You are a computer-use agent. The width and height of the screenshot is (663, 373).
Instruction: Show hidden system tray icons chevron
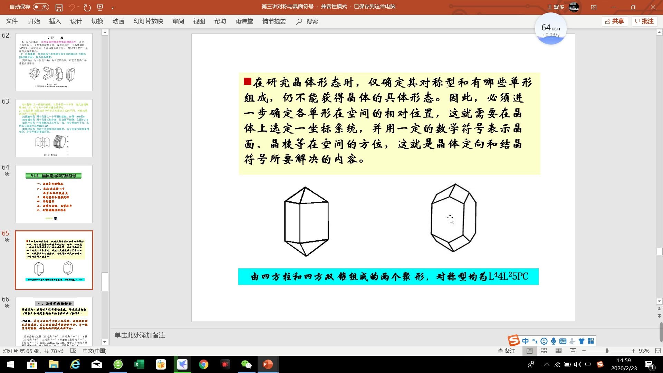tap(546, 364)
